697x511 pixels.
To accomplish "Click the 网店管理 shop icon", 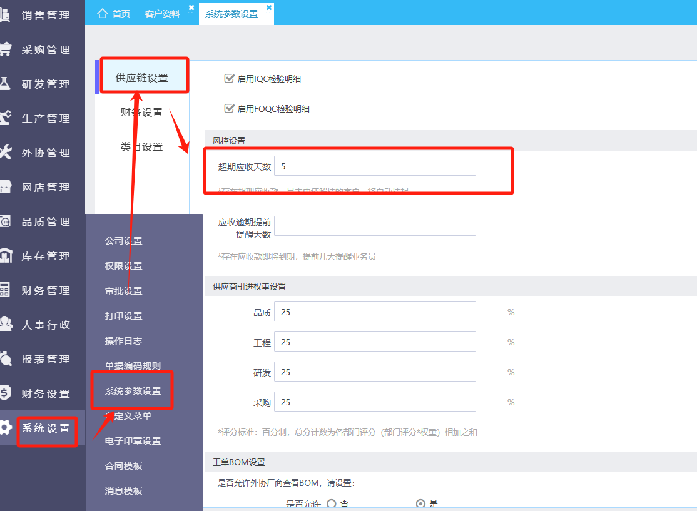I will tap(5, 186).
